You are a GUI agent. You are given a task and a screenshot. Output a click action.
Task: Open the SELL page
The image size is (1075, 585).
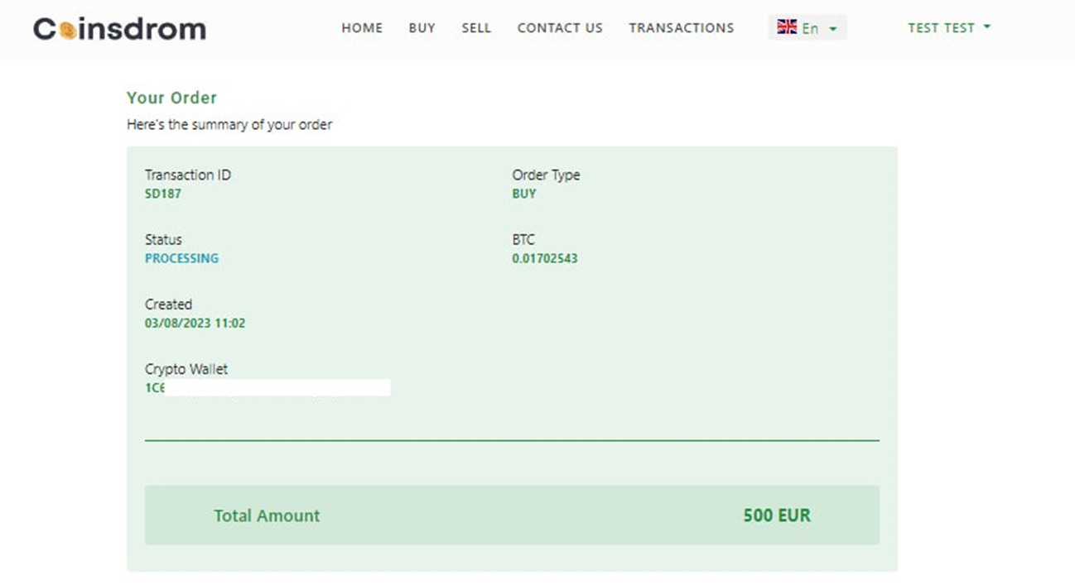point(476,27)
